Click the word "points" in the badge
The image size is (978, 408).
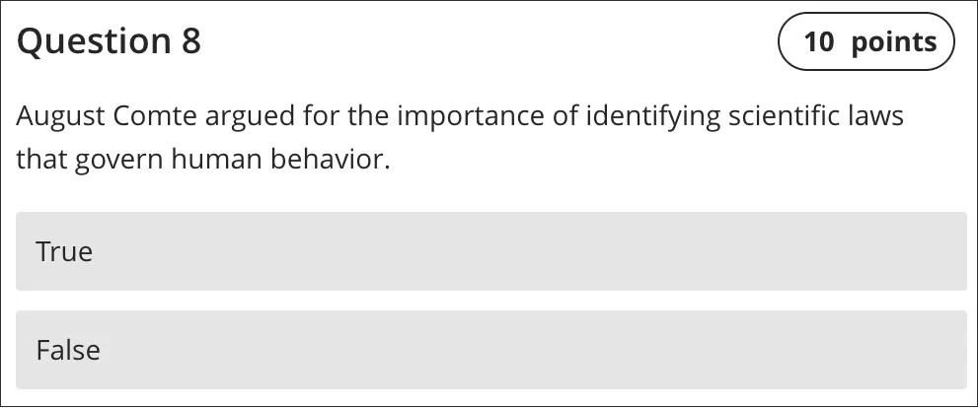point(893,42)
